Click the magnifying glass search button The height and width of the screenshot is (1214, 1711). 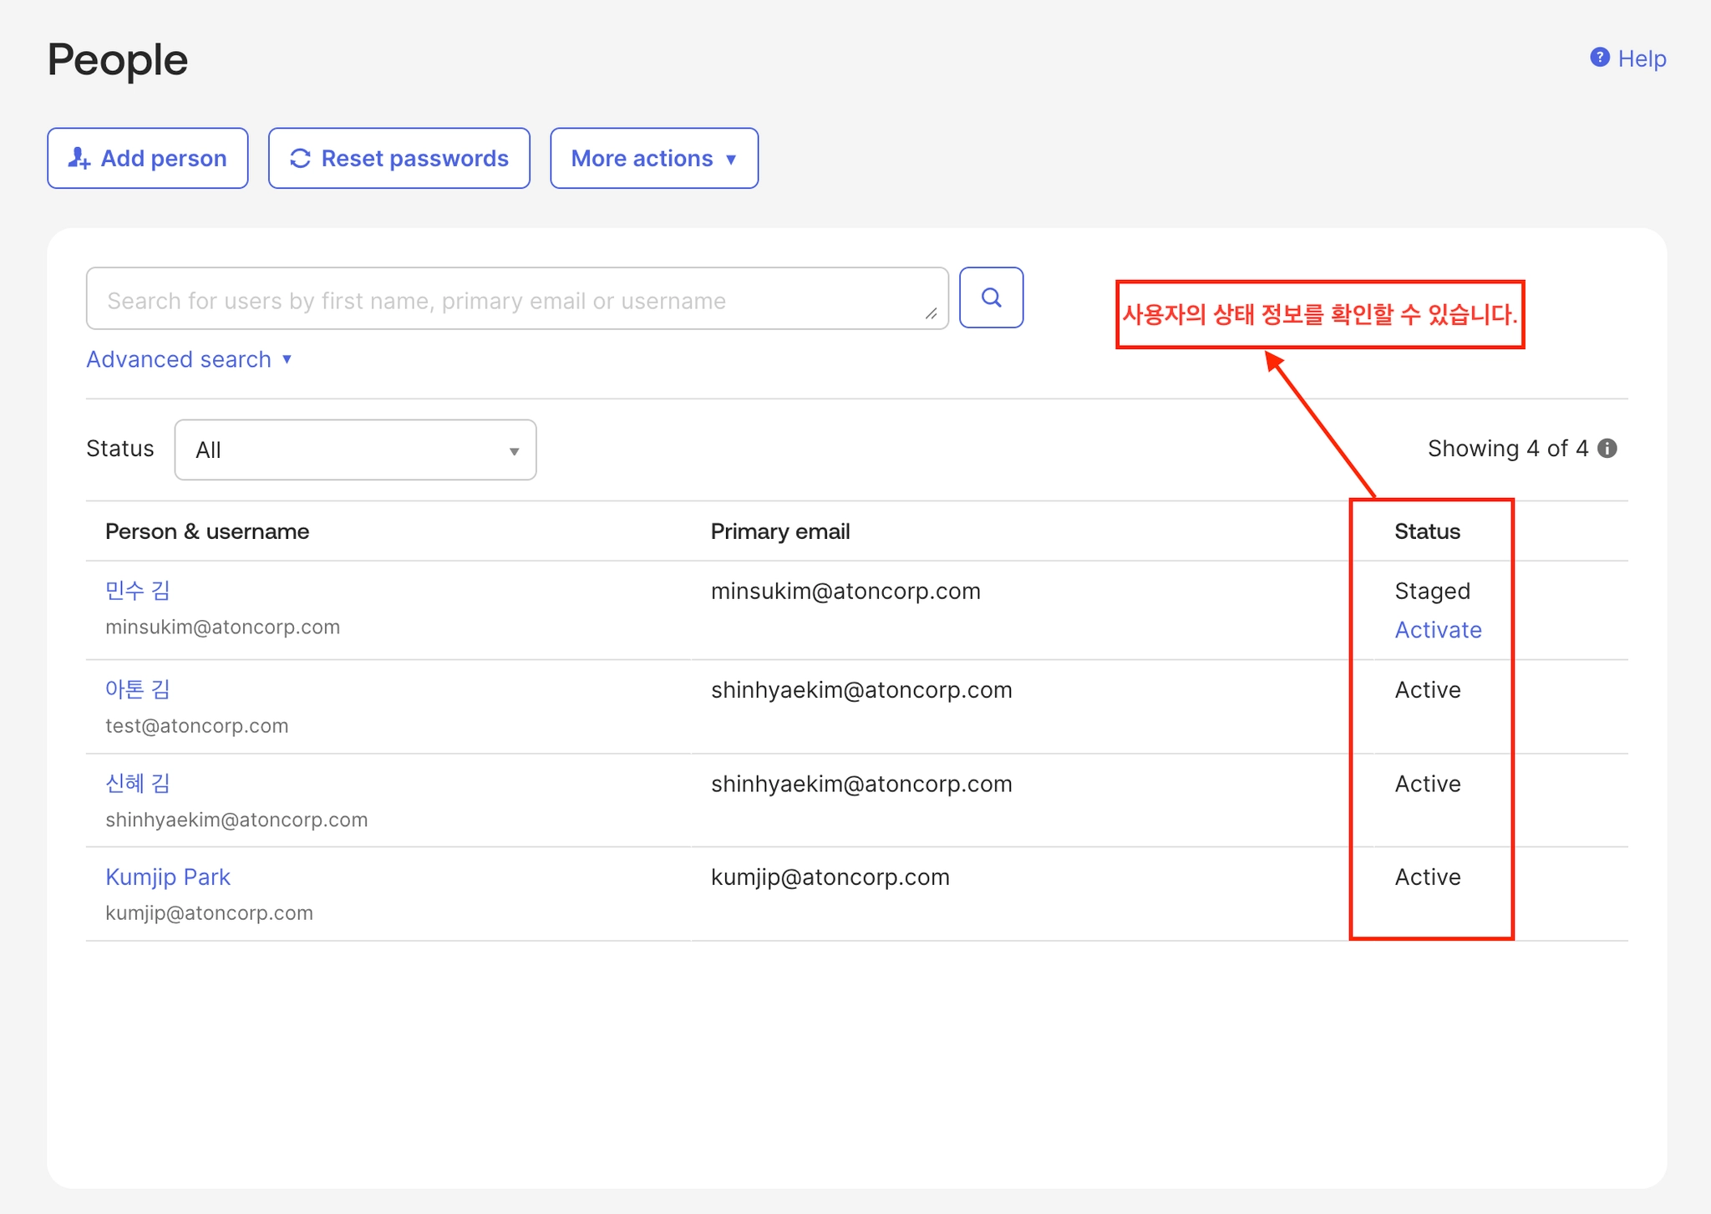991,298
